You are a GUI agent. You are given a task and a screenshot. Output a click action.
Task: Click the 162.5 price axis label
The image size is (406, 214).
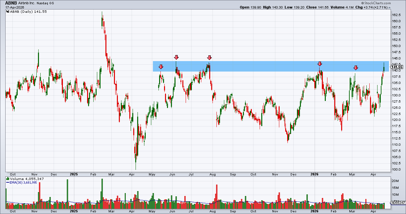pyautogui.click(x=396, y=15)
